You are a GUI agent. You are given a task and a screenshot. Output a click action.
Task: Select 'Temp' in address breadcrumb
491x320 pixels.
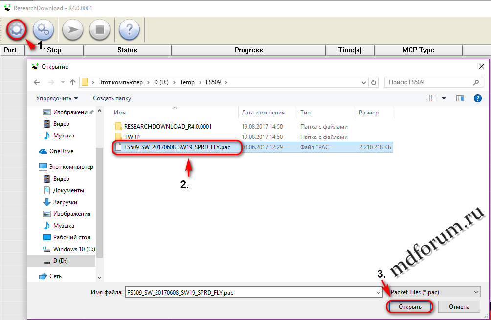click(x=187, y=82)
